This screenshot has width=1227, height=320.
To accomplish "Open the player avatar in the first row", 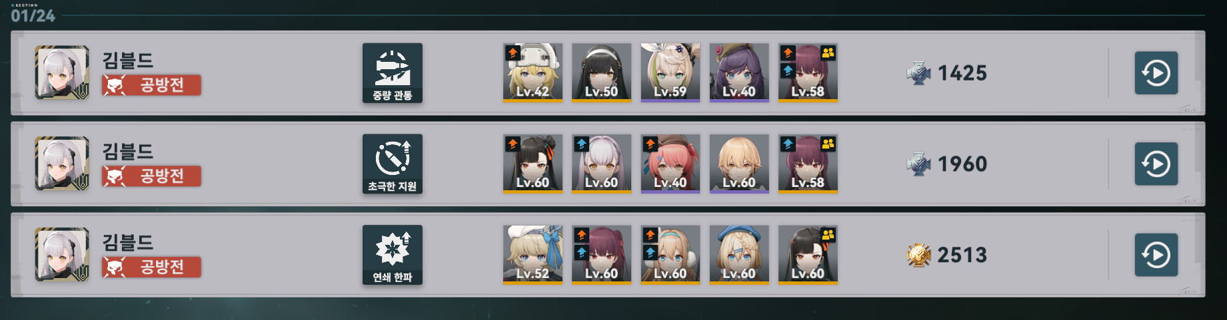I will tap(62, 73).
